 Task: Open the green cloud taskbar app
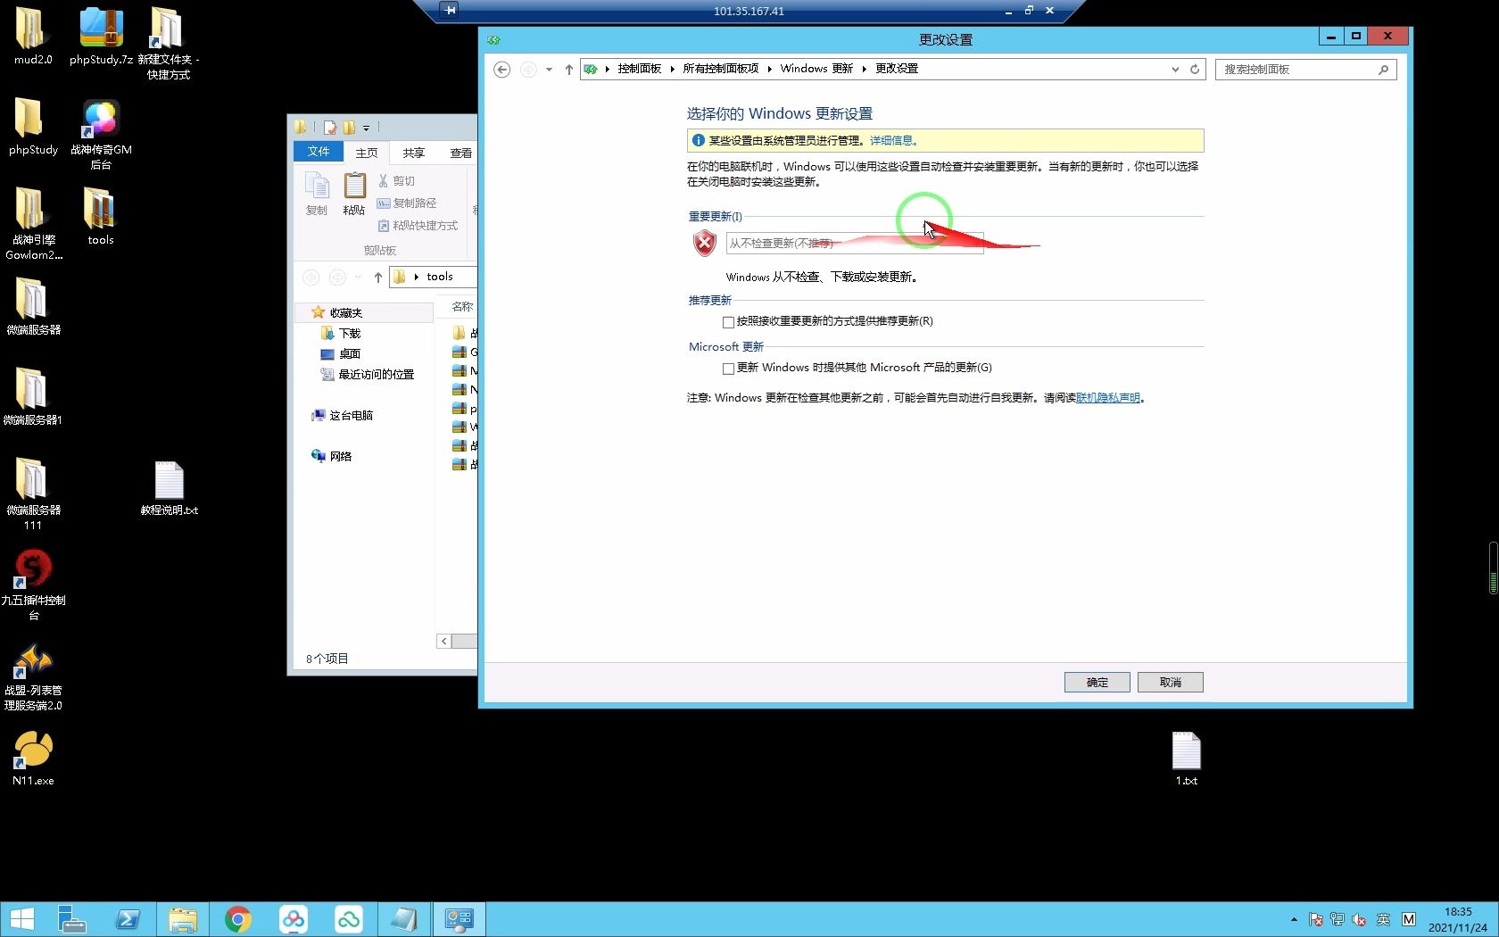(x=349, y=919)
